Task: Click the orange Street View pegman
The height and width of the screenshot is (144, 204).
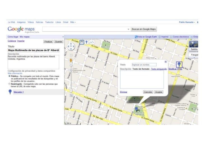Action: point(71,60)
